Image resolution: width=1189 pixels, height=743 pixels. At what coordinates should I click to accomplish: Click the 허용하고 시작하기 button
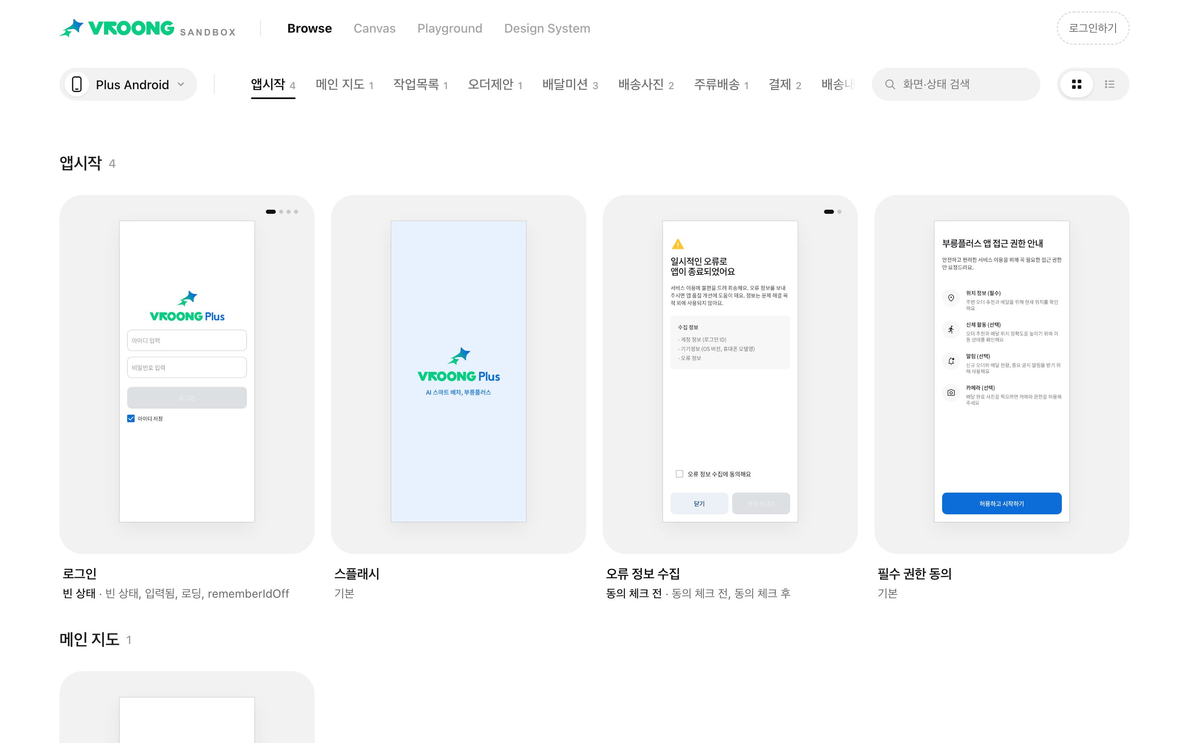1001,503
